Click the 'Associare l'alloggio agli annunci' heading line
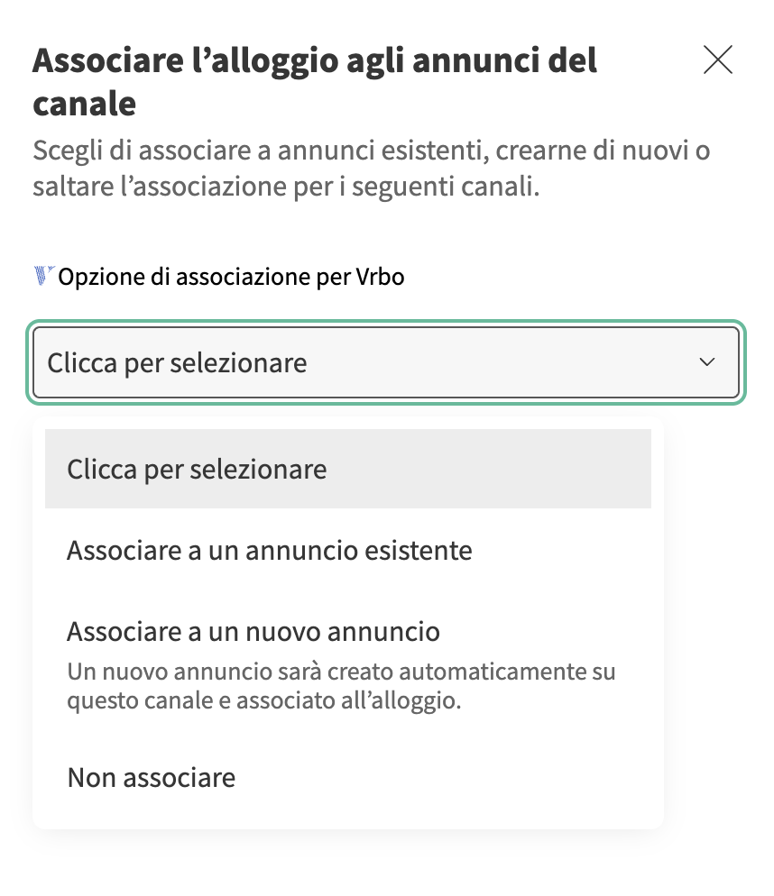The width and height of the screenshot is (774, 896). 315,61
